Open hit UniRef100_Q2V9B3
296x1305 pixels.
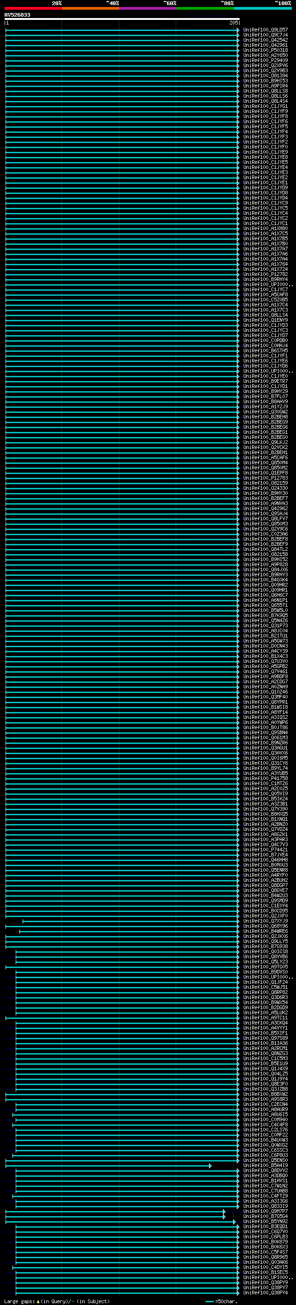[265, 70]
